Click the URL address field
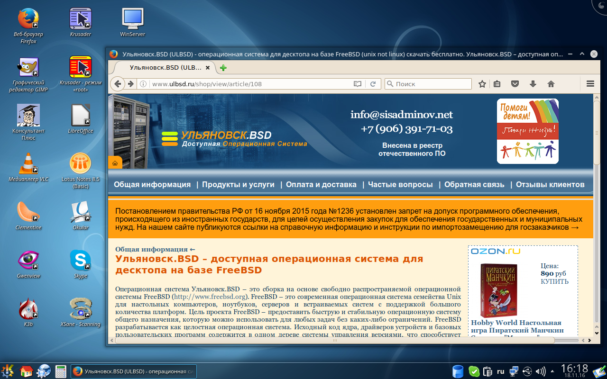607x379 pixels. 251,84
